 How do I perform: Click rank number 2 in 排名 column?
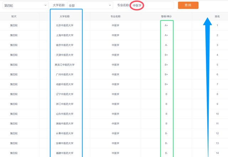217,35
